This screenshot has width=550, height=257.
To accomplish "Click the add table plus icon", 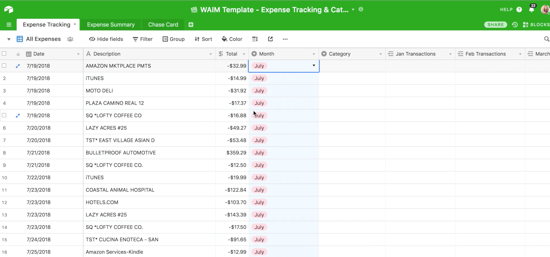I will pos(191,25).
